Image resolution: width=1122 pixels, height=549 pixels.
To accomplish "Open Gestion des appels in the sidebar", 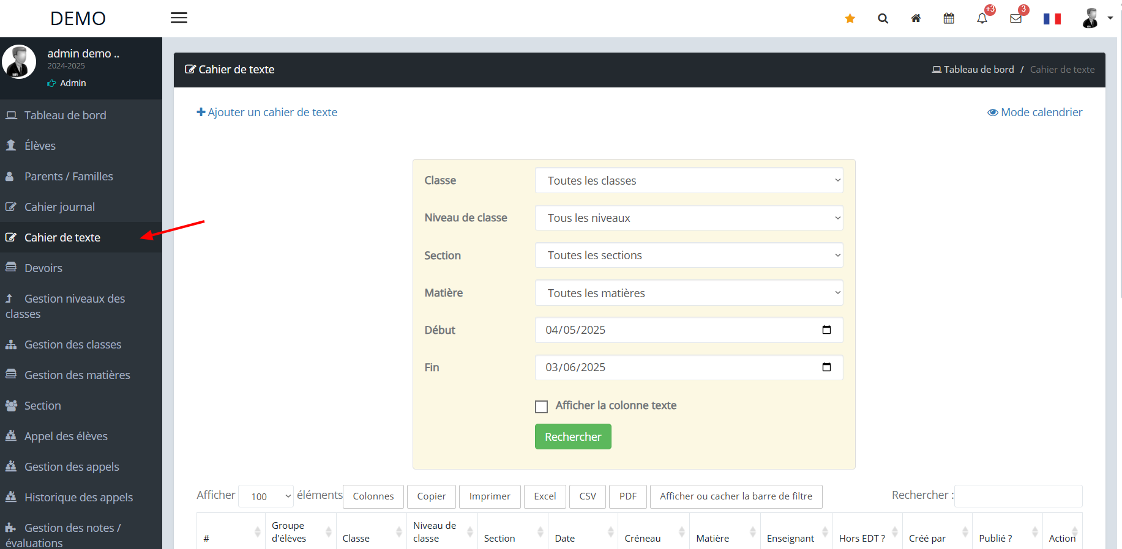I will pyautogui.click(x=81, y=466).
